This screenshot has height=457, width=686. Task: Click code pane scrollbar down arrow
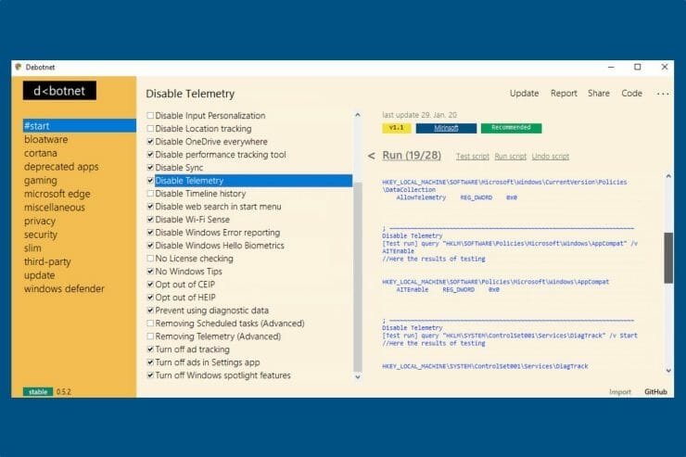click(x=668, y=371)
